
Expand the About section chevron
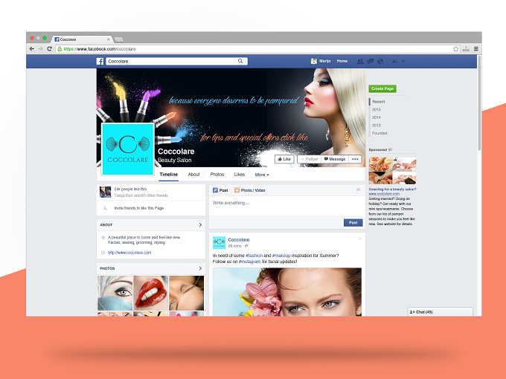[200, 225]
